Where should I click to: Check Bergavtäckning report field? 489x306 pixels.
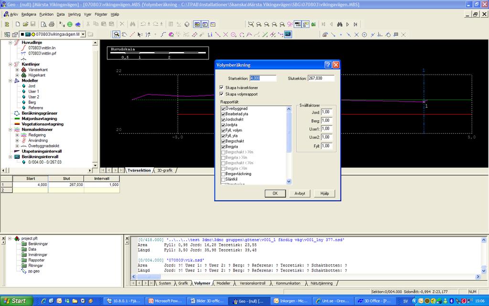pyautogui.click(x=223, y=174)
